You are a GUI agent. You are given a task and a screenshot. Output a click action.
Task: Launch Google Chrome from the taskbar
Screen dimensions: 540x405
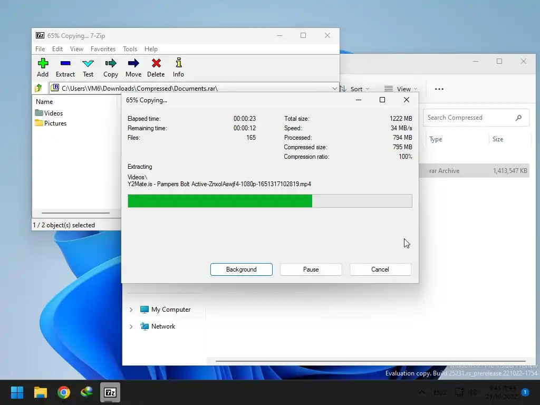pos(64,392)
